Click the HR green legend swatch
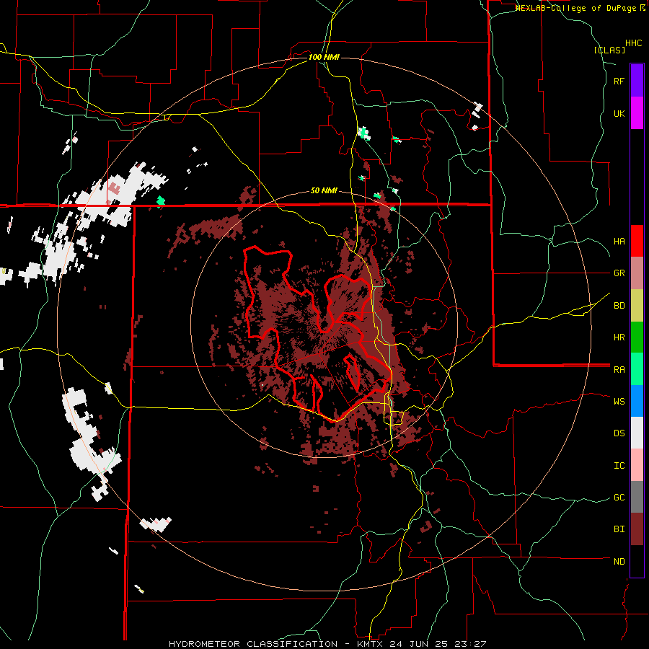 coord(637,337)
